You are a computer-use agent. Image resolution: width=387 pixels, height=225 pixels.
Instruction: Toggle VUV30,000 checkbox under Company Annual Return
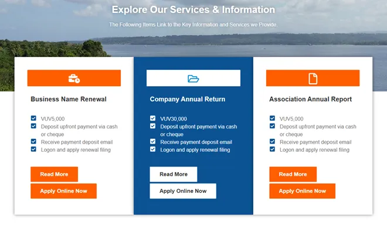153,118
